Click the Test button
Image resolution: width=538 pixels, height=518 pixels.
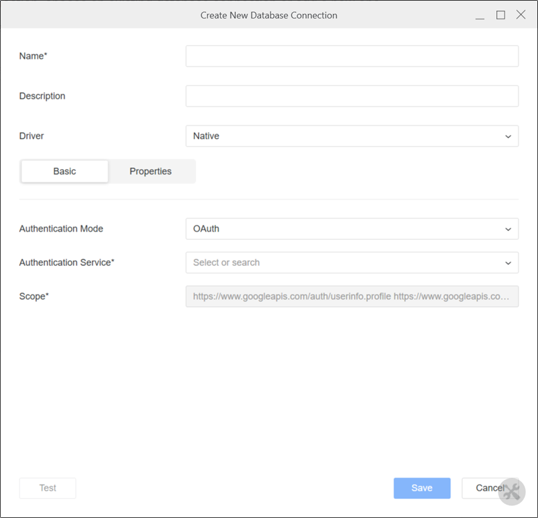47,488
